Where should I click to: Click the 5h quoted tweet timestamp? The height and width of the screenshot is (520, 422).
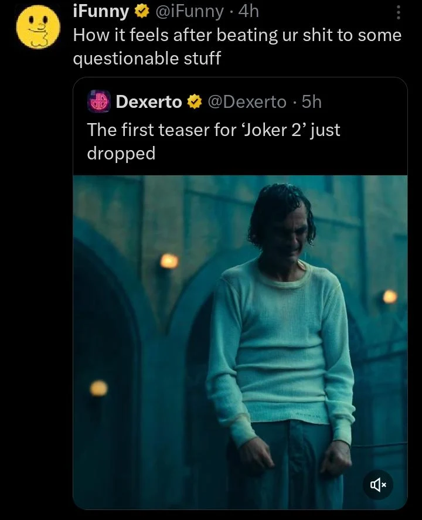(x=311, y=102)
